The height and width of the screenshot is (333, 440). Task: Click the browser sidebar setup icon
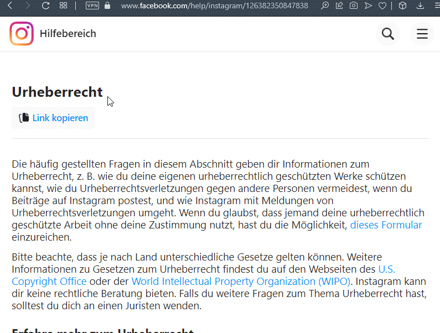tap(437, 6)
